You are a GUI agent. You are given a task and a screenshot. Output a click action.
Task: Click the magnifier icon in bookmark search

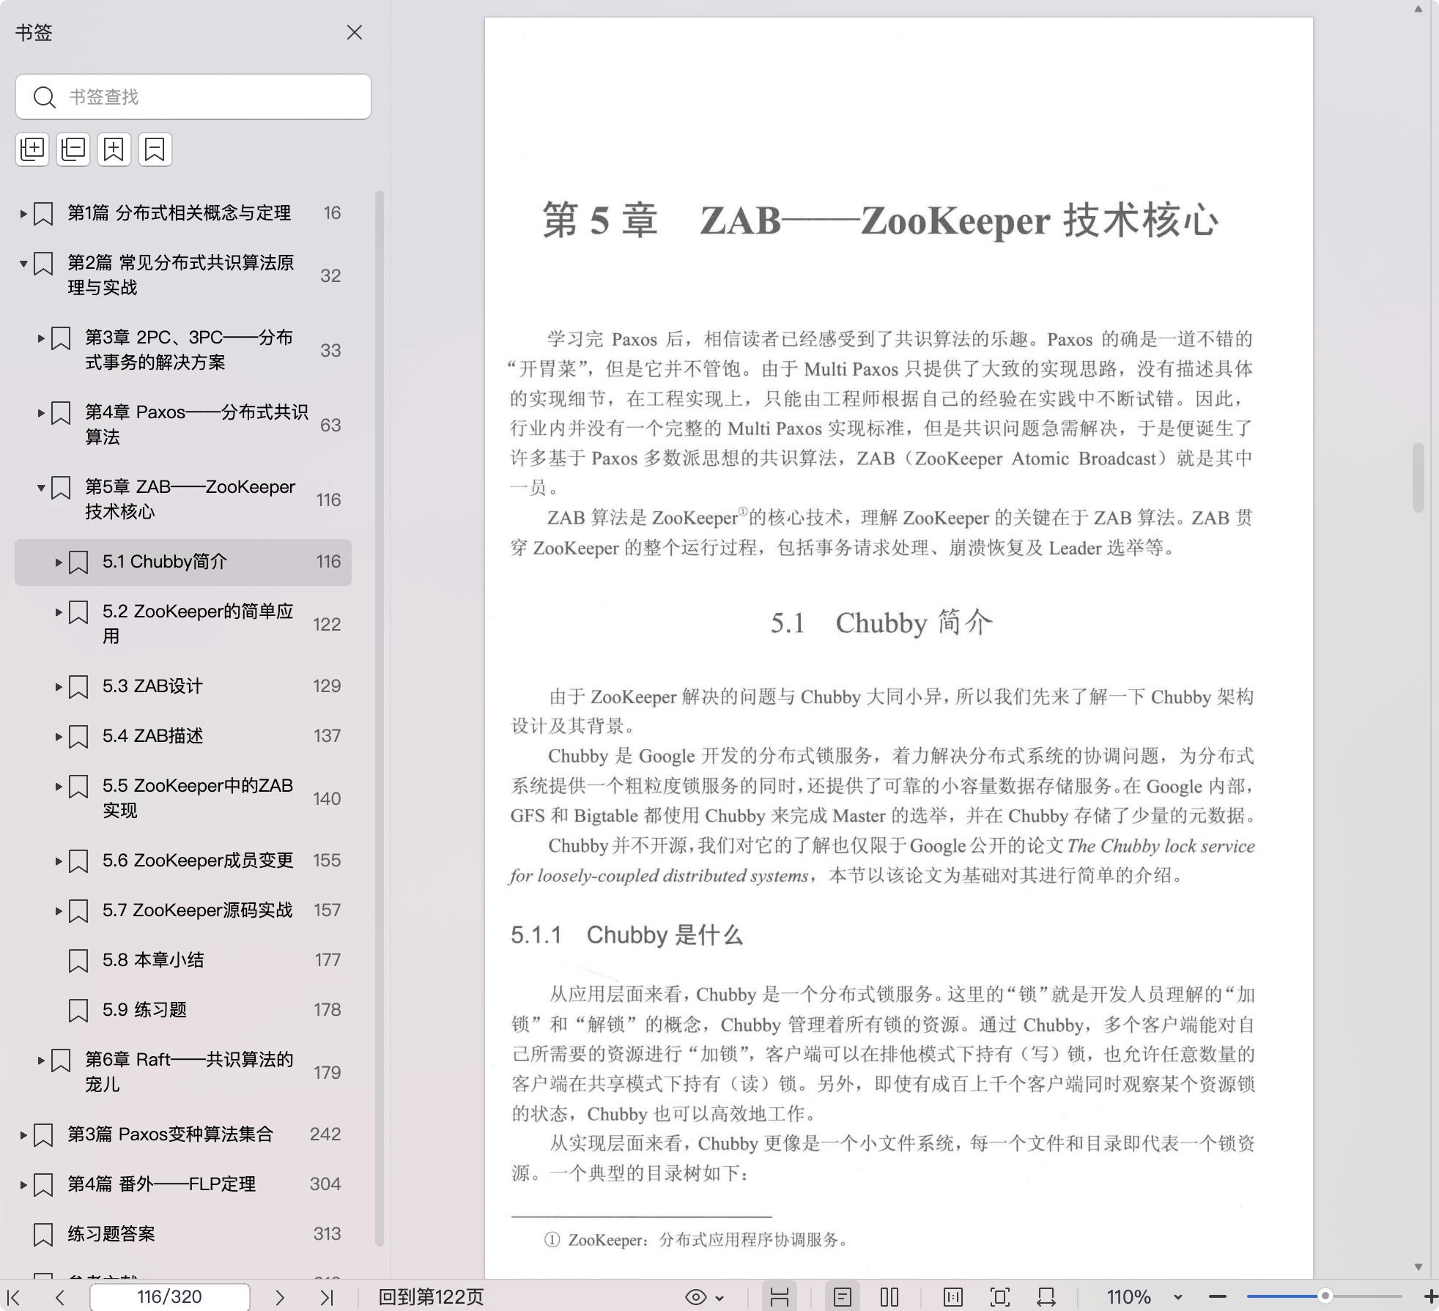click(45, 97)
